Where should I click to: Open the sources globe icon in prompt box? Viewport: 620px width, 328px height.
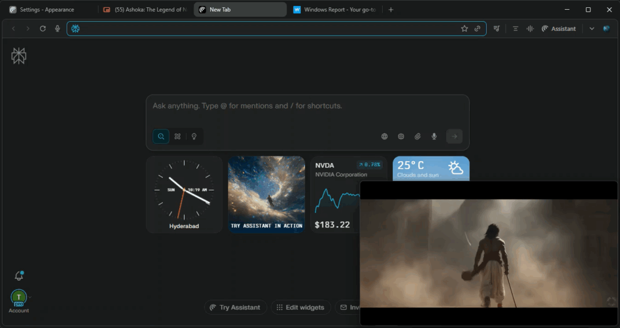pos(384,136)
